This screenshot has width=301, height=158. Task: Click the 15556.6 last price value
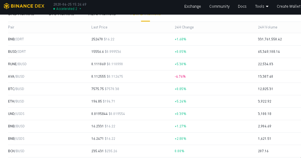(x=97, y=52)
